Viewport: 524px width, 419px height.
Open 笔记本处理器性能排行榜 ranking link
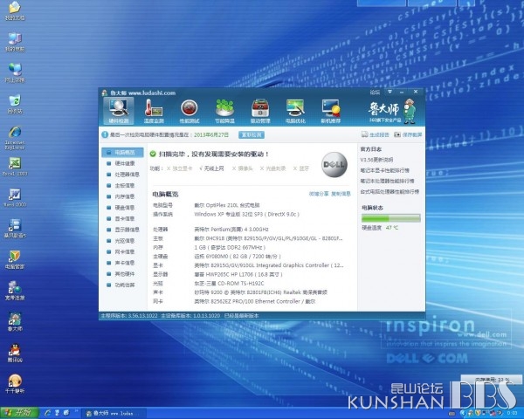tap(387, 181)
